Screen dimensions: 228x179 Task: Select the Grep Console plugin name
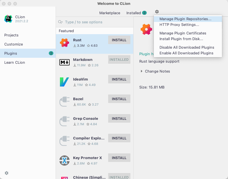tap(86, 118)
